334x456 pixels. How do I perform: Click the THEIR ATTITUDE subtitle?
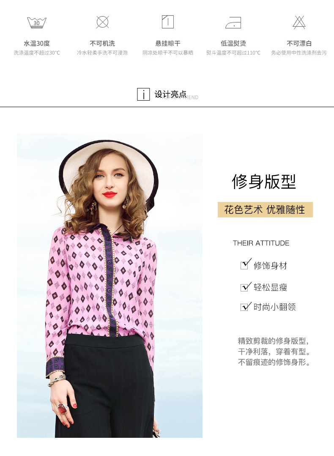pyautogui.click(x=261, y=243)
